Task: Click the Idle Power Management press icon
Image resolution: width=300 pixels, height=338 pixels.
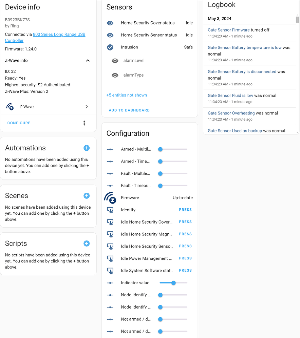Action: tap(110, 258)
